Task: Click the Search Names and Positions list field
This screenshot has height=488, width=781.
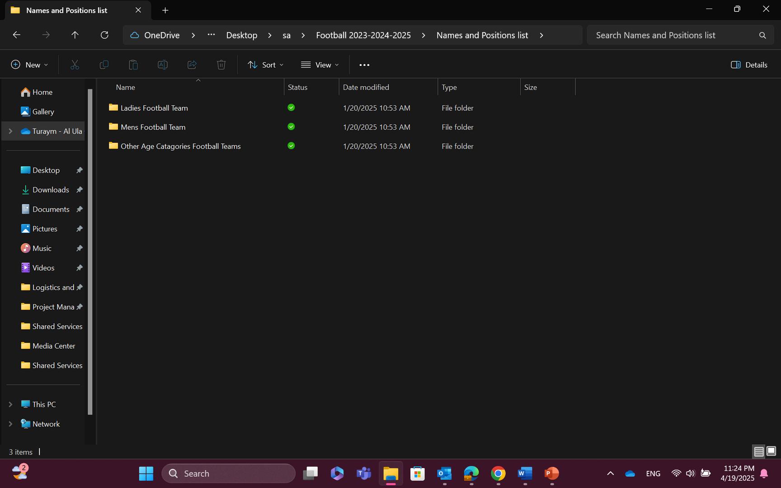Action: (x=673, y=35)
